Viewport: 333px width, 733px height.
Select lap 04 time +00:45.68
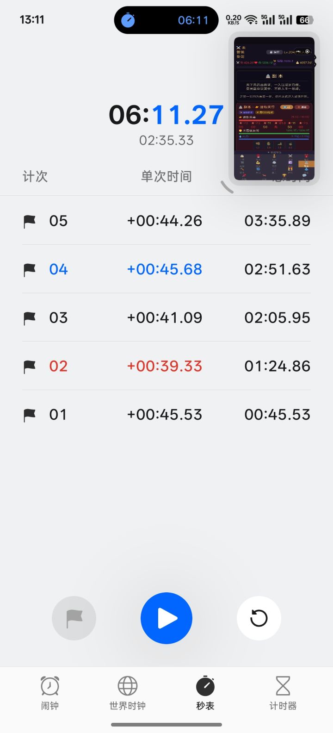point(165,269)
